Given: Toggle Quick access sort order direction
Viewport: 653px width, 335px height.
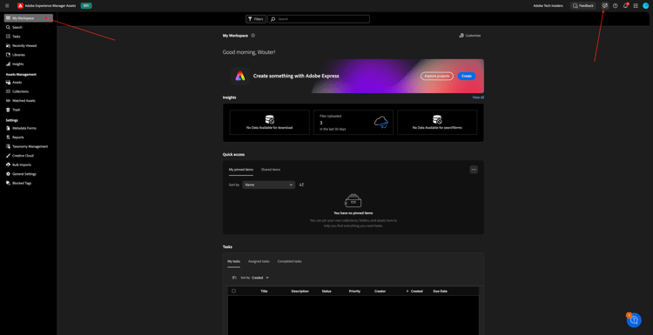Looking at the screenshot, I should pyautogui.click(x=301, y=184).
